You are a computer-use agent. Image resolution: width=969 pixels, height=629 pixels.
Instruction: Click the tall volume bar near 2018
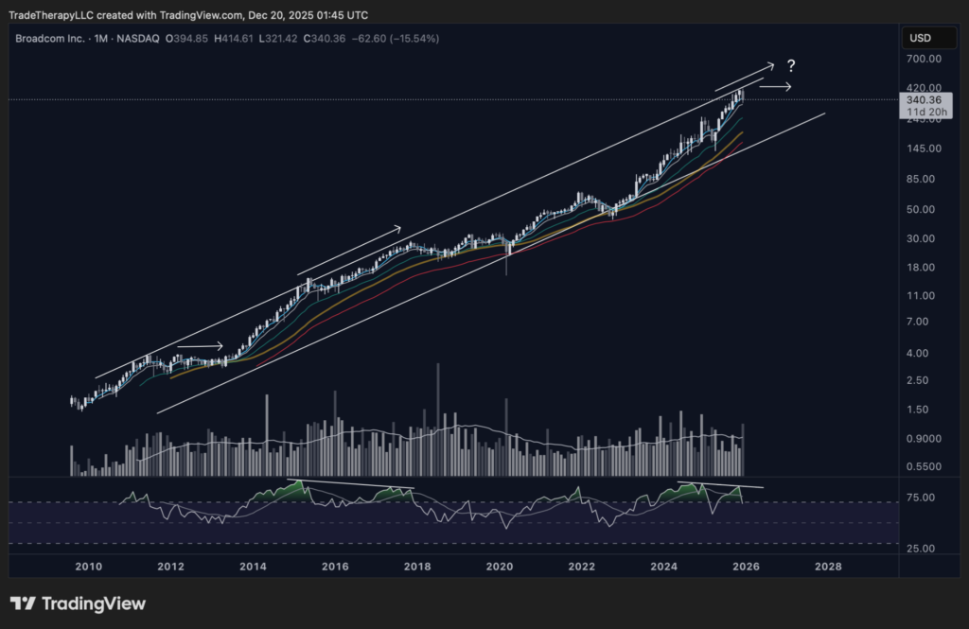click(x=438, y=416)
